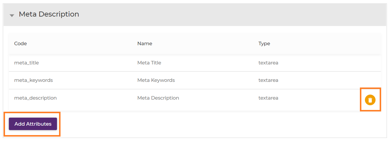Click the Meta Description section heading text
The image size is (390, 141).
pyautogui.click(x=49, y=14)
